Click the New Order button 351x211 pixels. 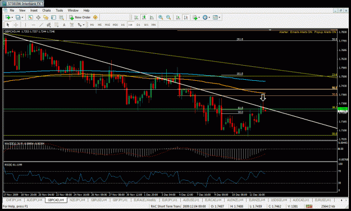click(x=80, y=17)
